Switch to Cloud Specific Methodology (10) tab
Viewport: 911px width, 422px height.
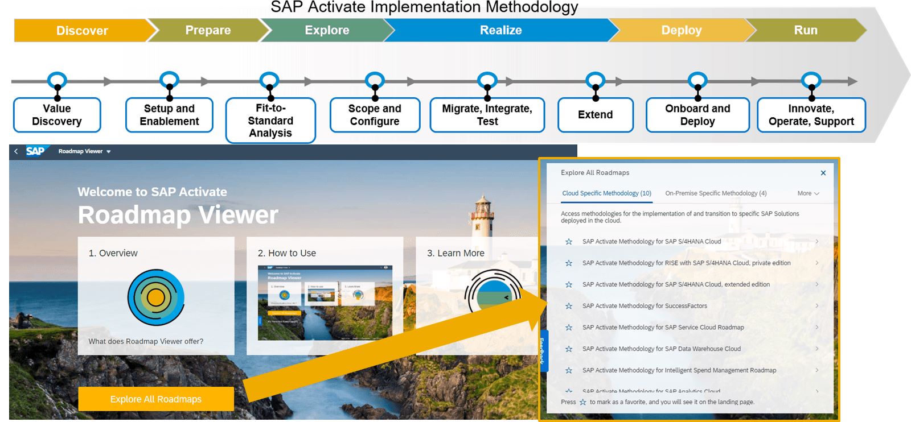pos(606,193)
